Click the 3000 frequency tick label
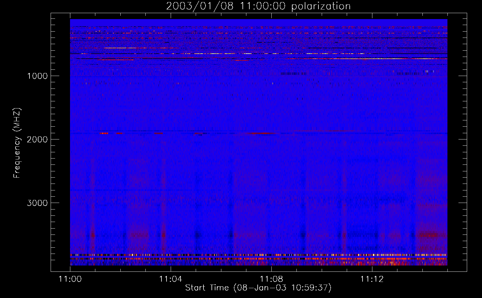Image resolution: width=482 pixels, height=298 pixels. tap(37, 203)
